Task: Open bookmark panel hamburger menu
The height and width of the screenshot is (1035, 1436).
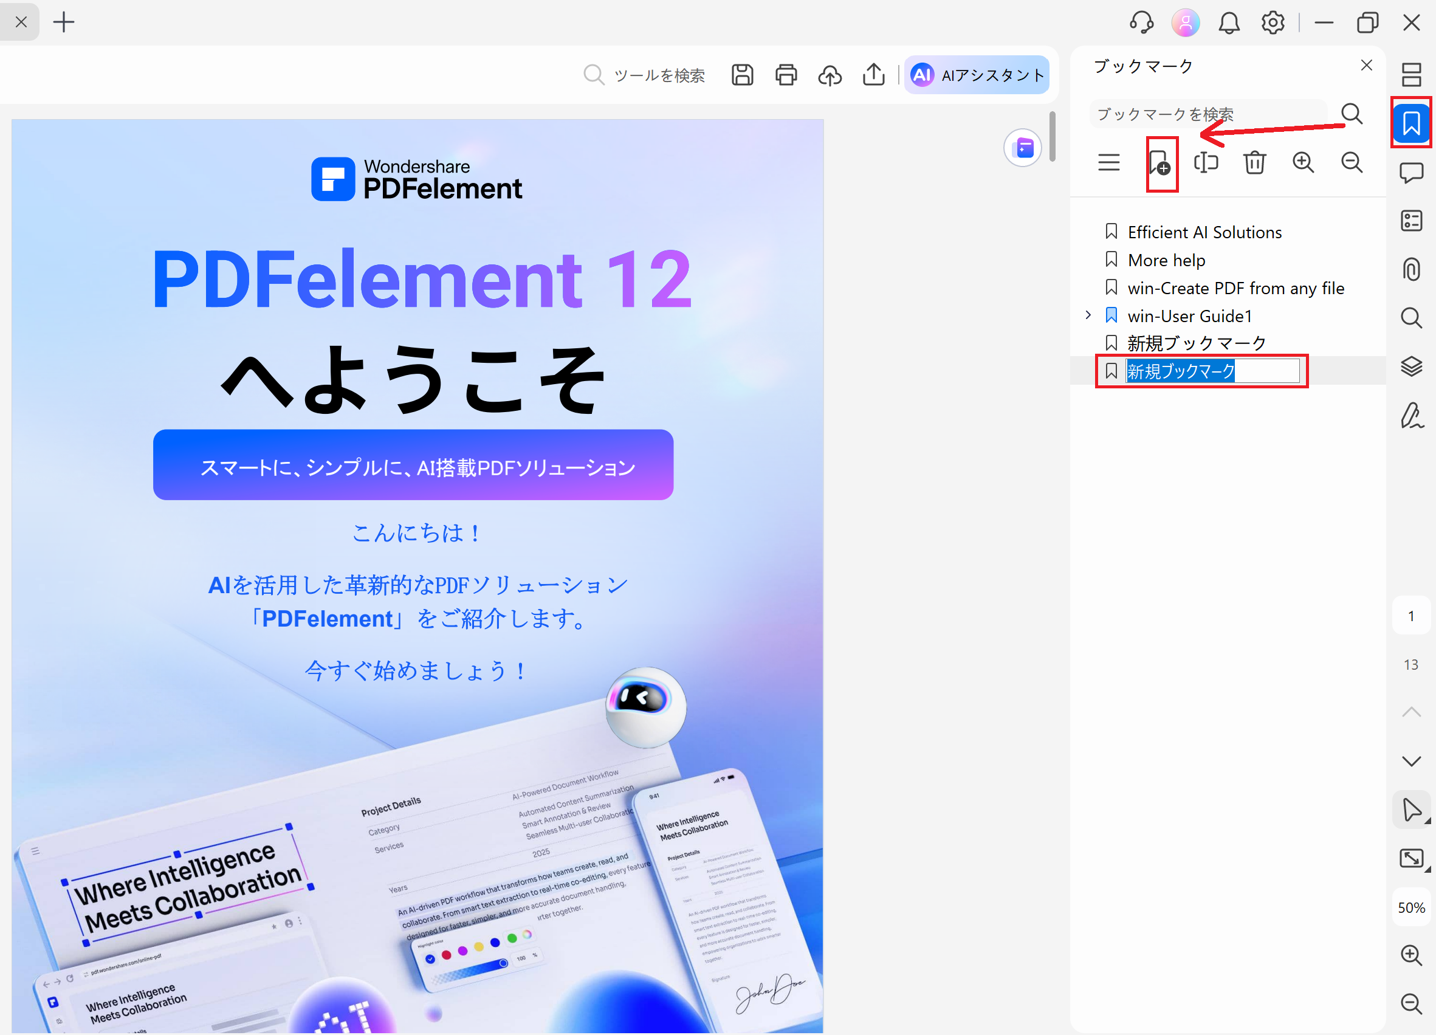Action: click(1108, 163)
